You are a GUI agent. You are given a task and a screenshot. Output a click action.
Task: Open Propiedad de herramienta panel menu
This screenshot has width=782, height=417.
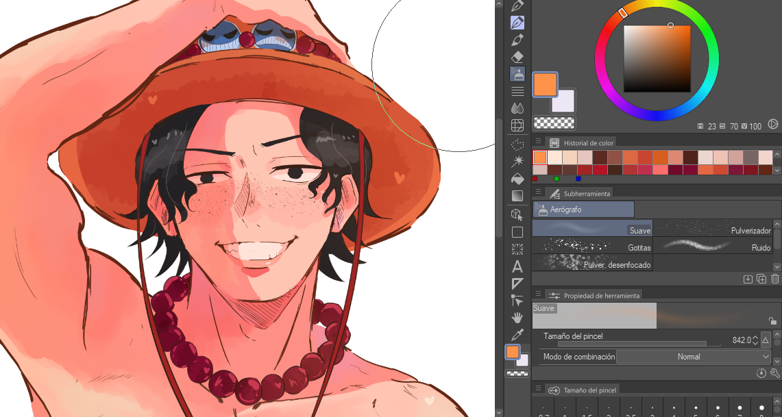coord(538,295)
